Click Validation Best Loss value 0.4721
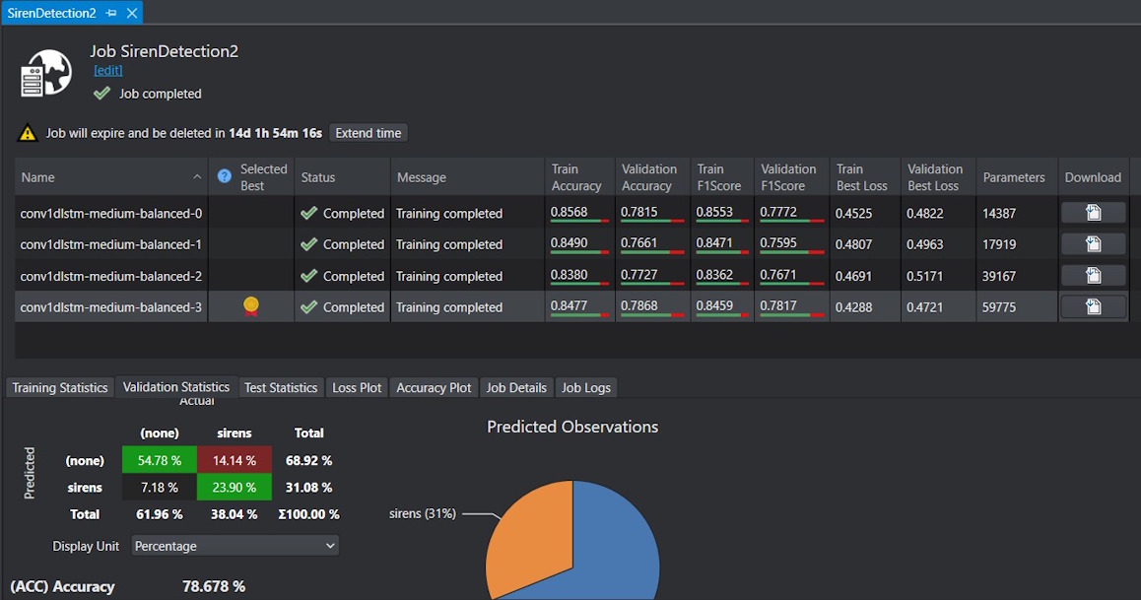This screenshot has width=1141, height=600. tap(925, 307)
